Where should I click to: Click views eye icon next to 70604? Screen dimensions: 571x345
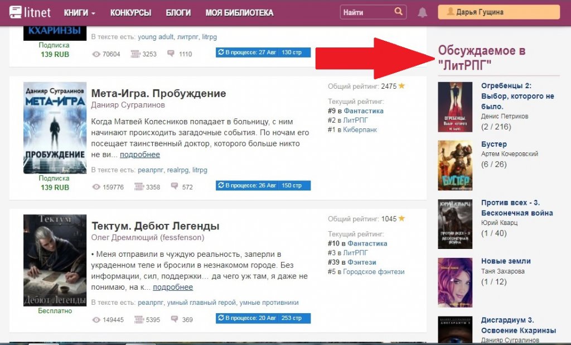coord(96,54)
